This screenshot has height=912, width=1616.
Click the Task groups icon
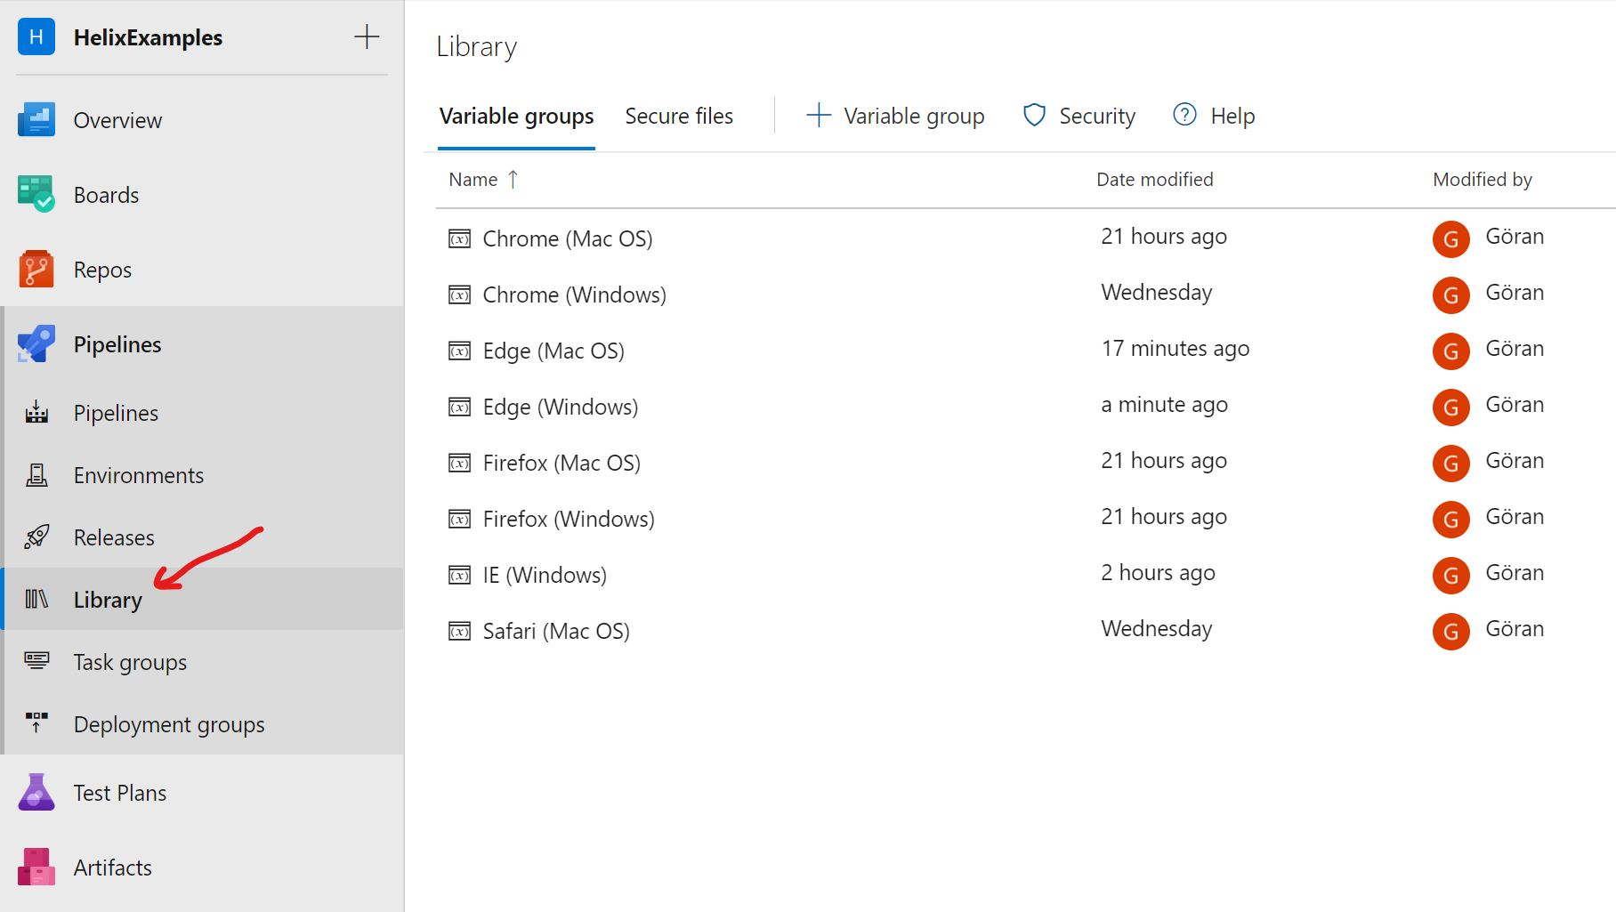coord(36,661)
